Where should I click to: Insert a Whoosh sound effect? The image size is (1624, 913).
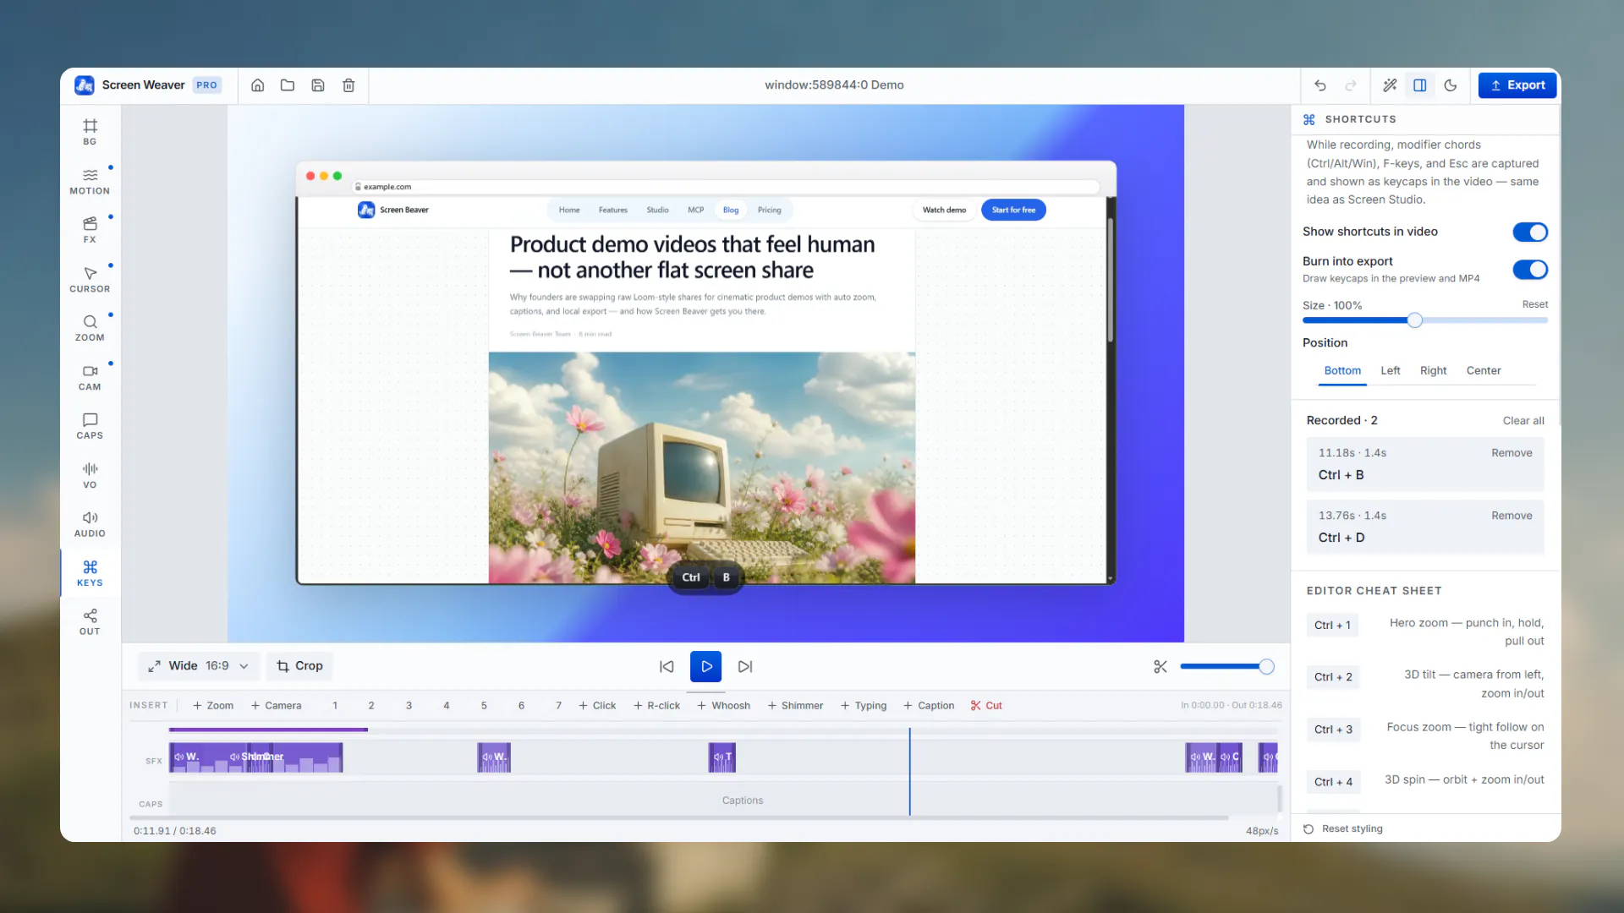[723, 706]
